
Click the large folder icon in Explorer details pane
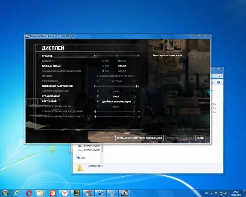click(x=80, y=167)
